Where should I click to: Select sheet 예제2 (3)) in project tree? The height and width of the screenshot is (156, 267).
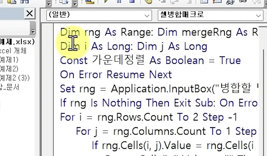(x=15, y=78)
